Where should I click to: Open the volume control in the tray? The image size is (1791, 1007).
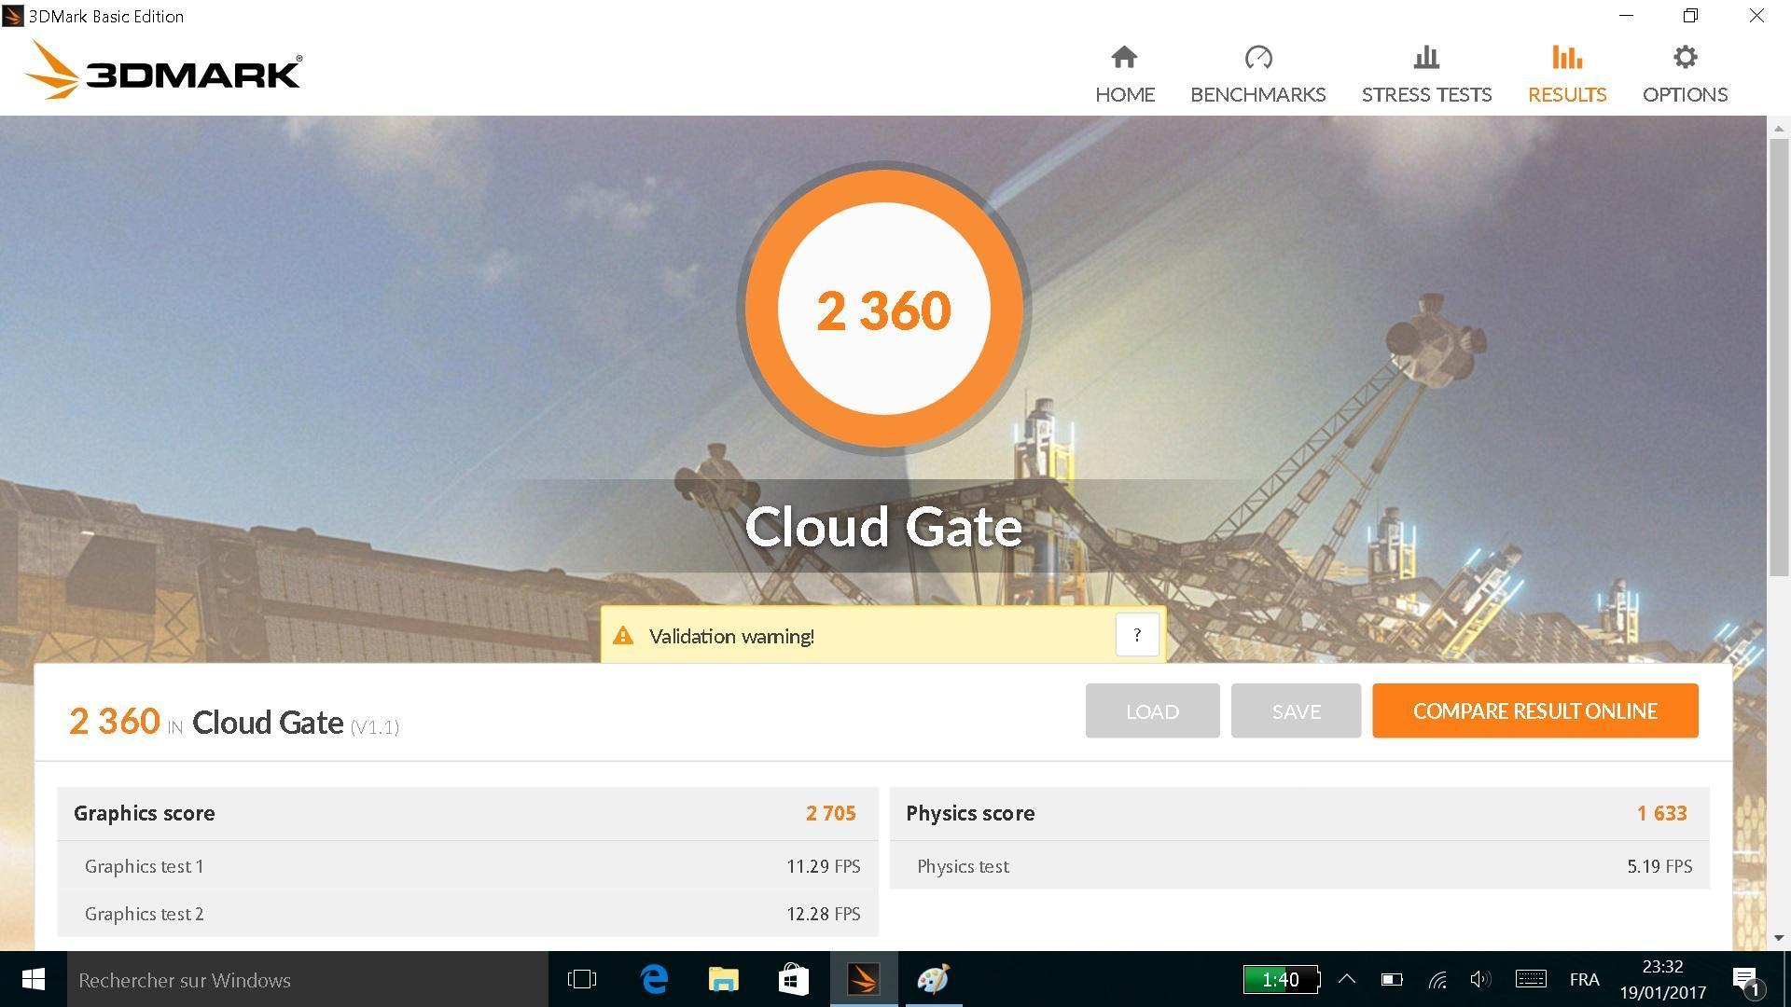1479,979
